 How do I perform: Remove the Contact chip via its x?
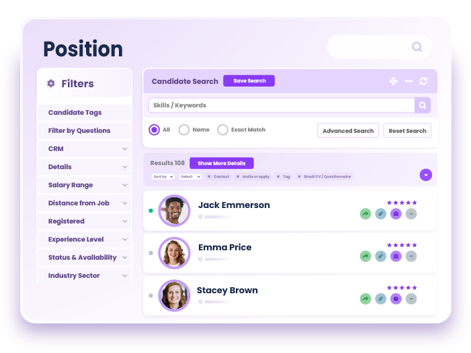(209, 176)
